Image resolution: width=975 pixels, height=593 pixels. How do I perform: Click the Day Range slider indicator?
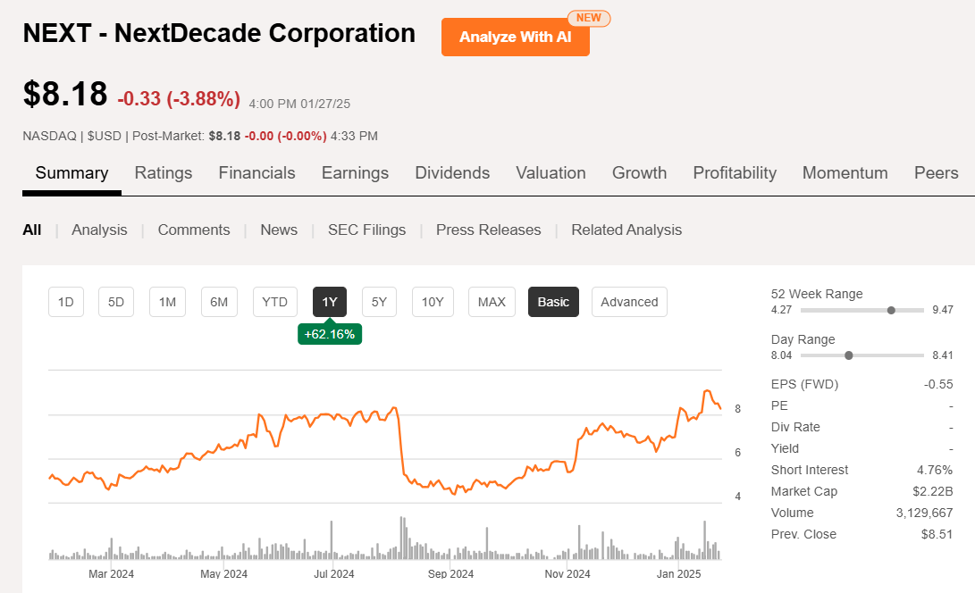click(x=848, y=355)
